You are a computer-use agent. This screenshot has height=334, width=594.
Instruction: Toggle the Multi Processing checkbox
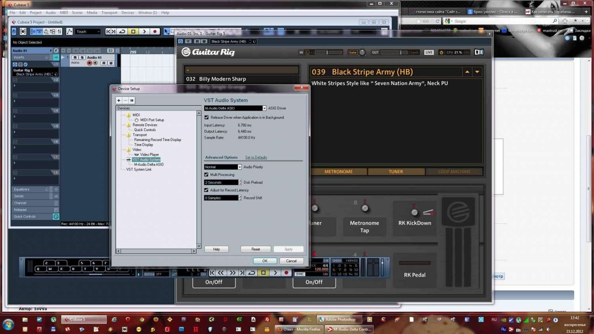point(206,175)
